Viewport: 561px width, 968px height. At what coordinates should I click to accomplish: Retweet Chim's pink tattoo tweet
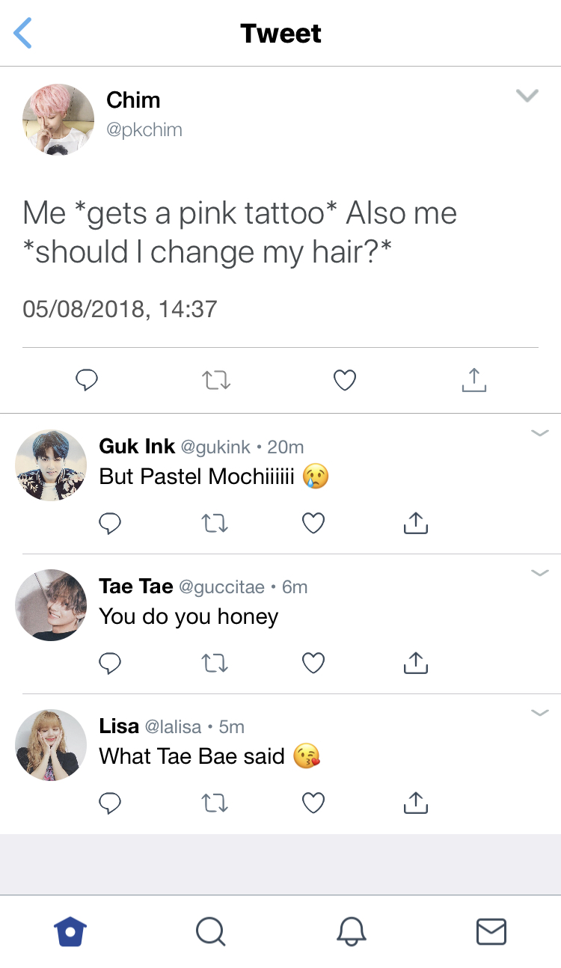click(216, 380)
